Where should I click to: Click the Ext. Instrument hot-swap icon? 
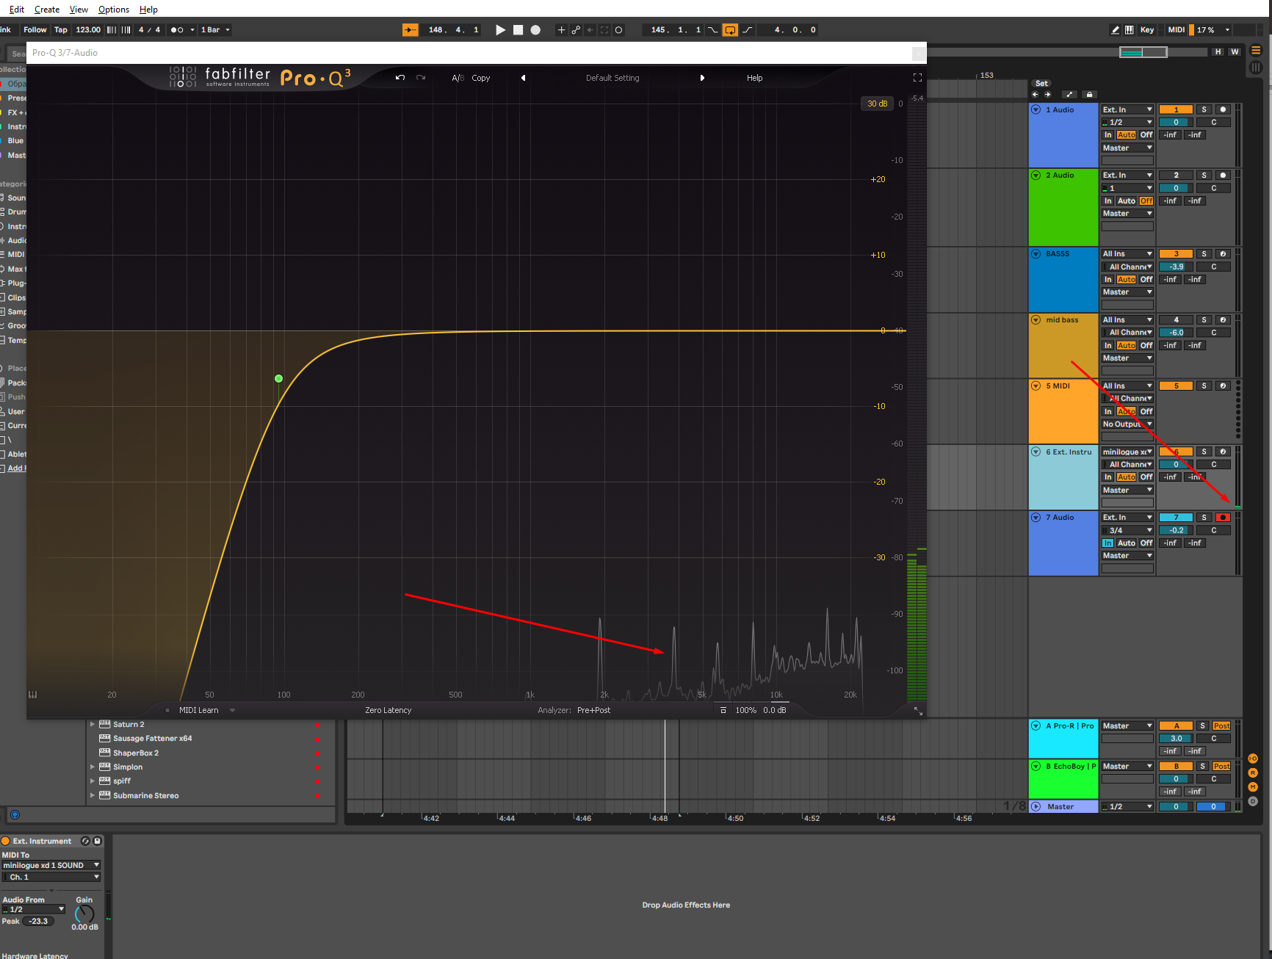85,842
